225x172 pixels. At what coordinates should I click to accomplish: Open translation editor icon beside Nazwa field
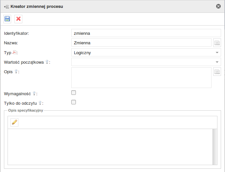click(x=217, y=43)
